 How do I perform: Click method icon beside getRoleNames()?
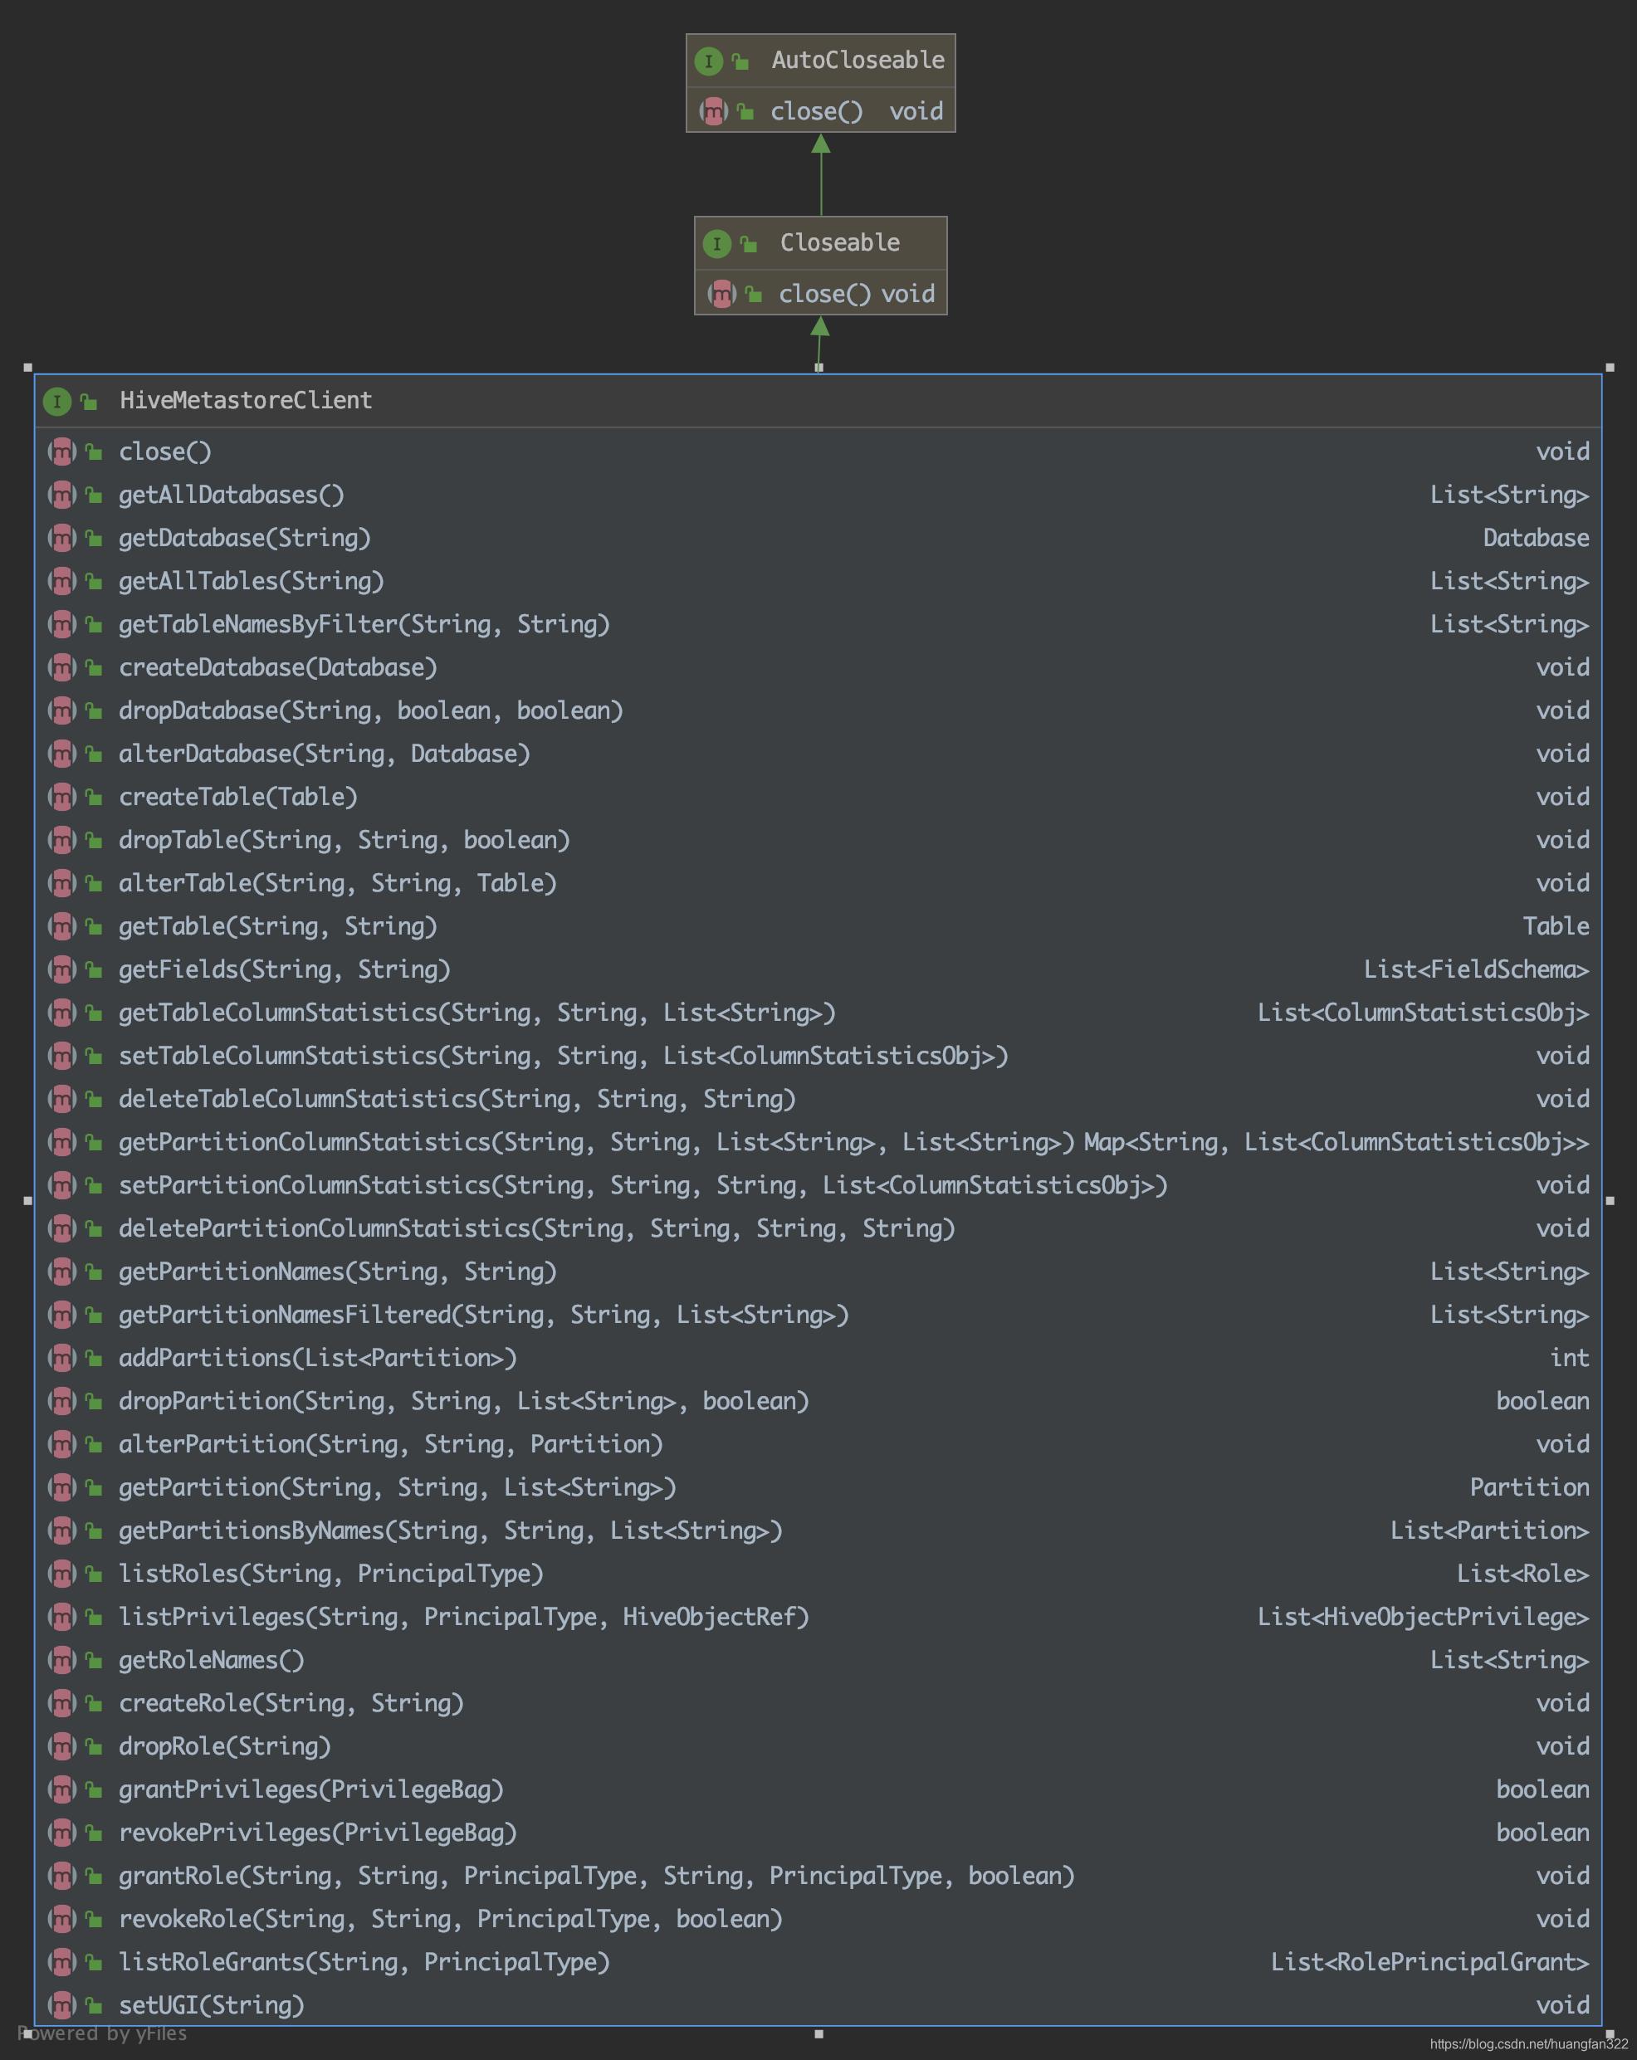62,1660
